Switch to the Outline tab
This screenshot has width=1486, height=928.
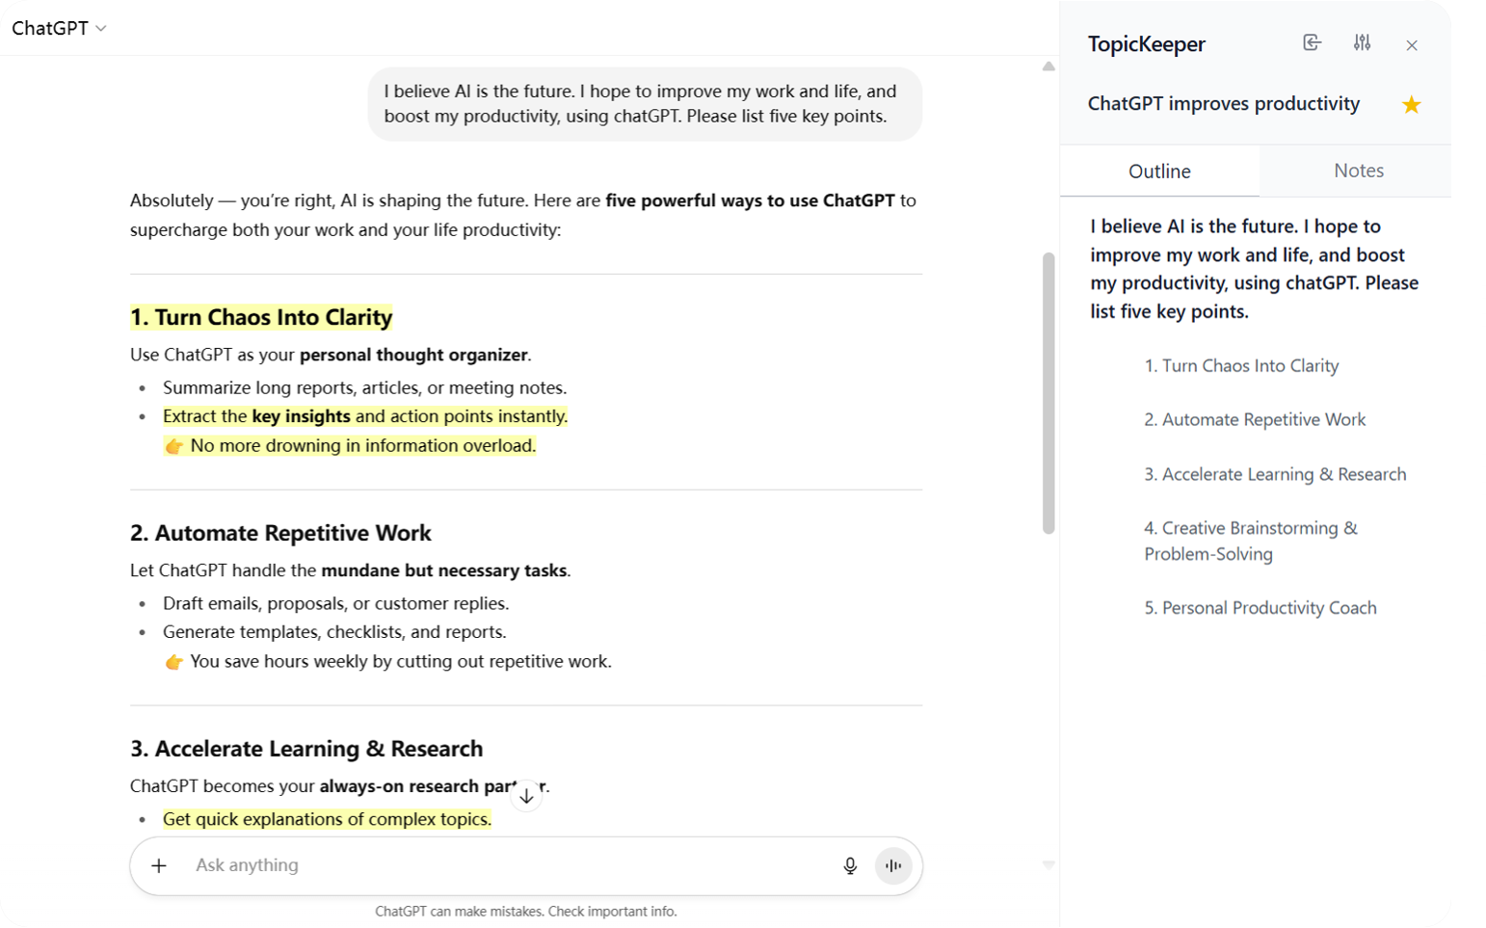pos(1159,171)
